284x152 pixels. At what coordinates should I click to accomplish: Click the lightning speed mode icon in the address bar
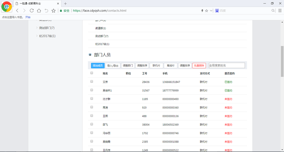(x=202, y=11)
